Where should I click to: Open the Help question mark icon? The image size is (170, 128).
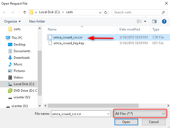(x=164, y=21)
